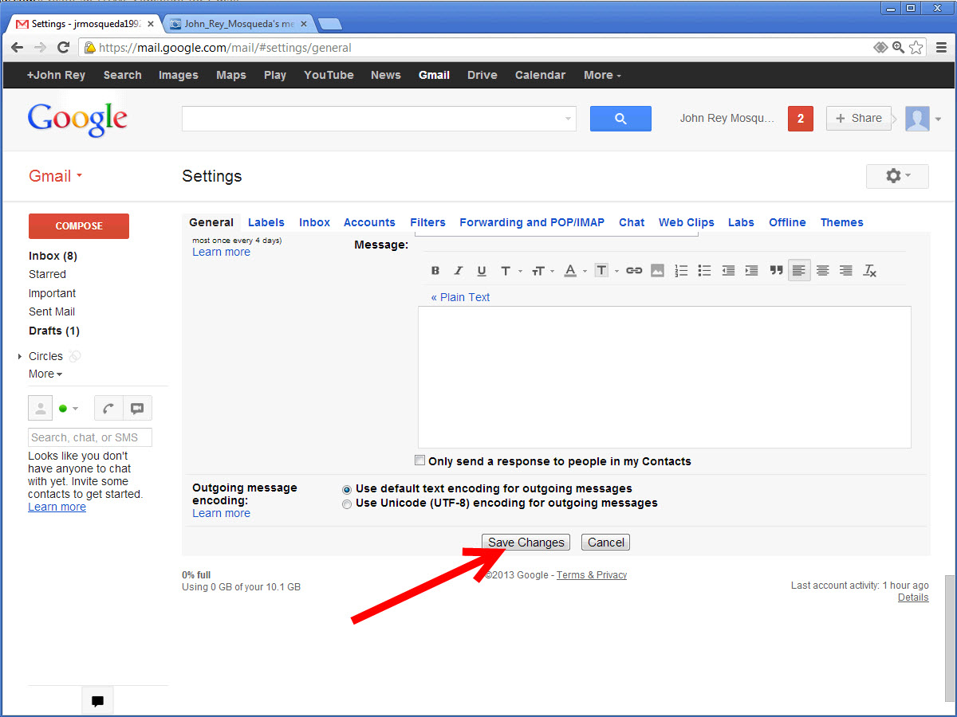Align message text right
Screen dimensions: 957x717
(846, 271)
